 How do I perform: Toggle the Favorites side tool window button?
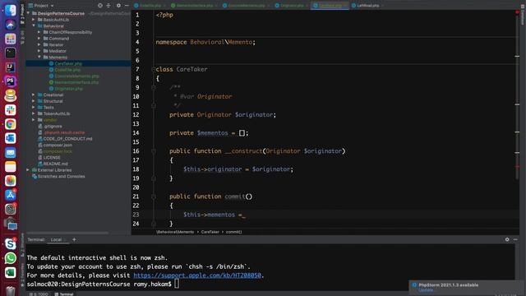22,275
